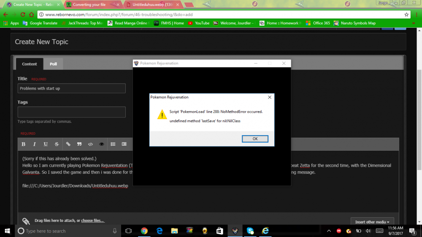Open the FMHS Home bookmark
The height and width of the screenshot is (237, 422).
pos(169,23)
